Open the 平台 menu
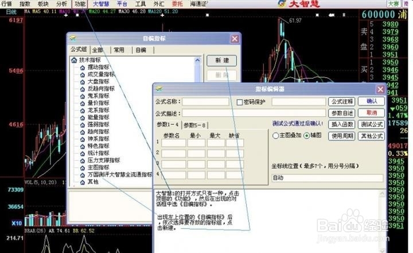 (x=122, y=4)
